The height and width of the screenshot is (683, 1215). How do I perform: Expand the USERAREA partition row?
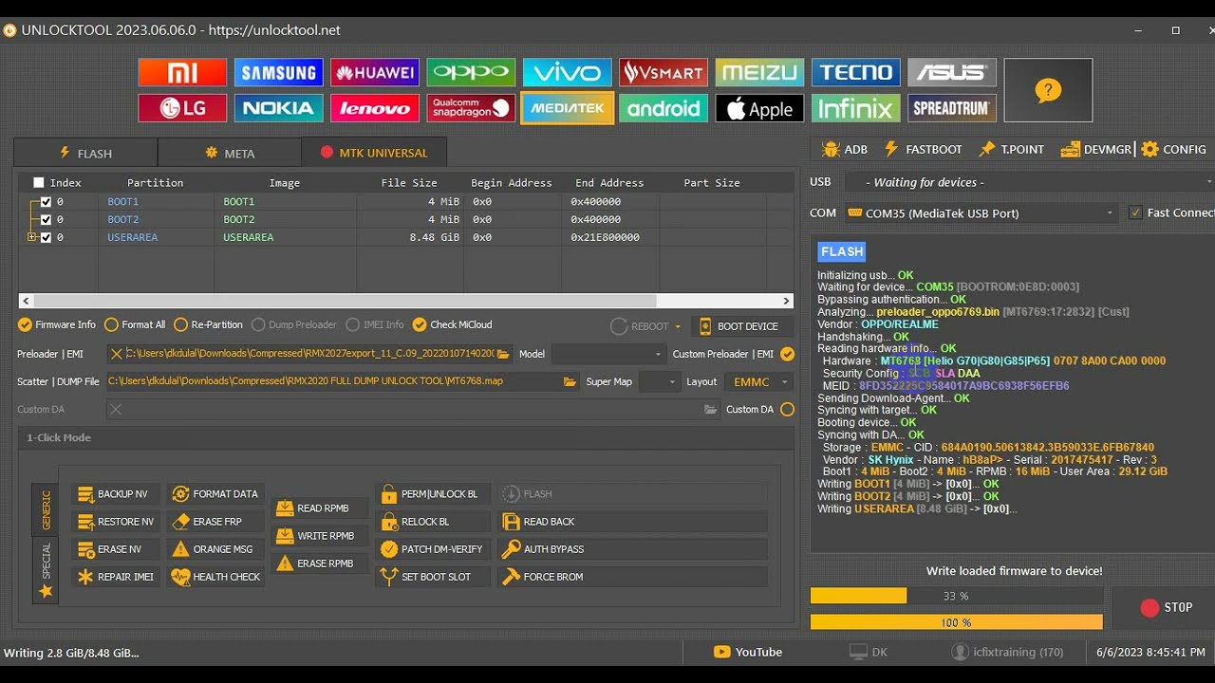pos(31,238)
